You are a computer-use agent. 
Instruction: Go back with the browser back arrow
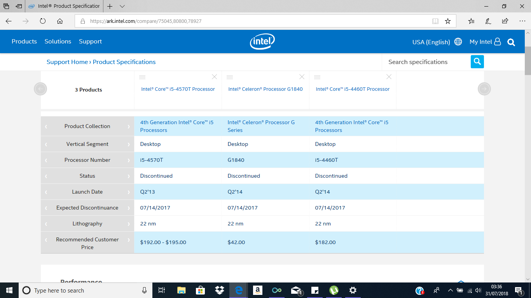point(9,21)
